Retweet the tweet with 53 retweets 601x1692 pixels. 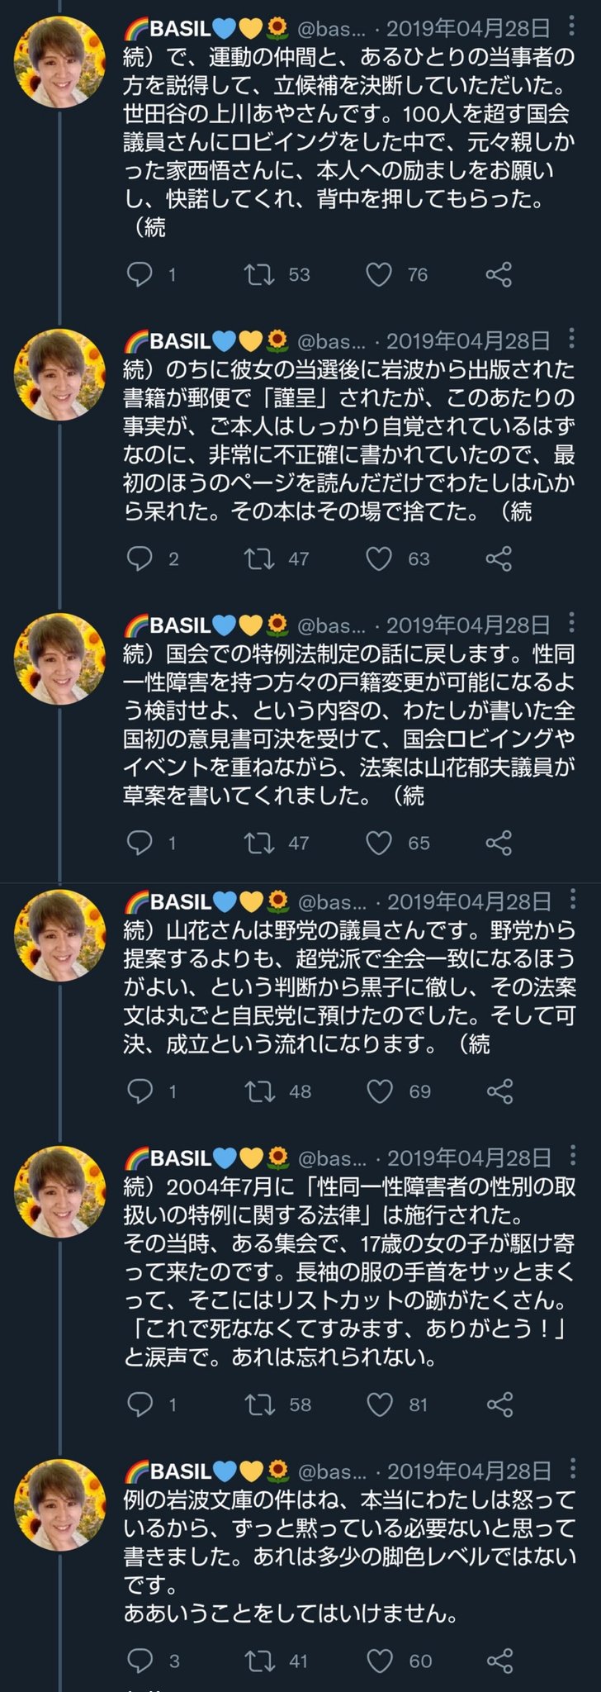pyautogui.click(x=260, y=273)
